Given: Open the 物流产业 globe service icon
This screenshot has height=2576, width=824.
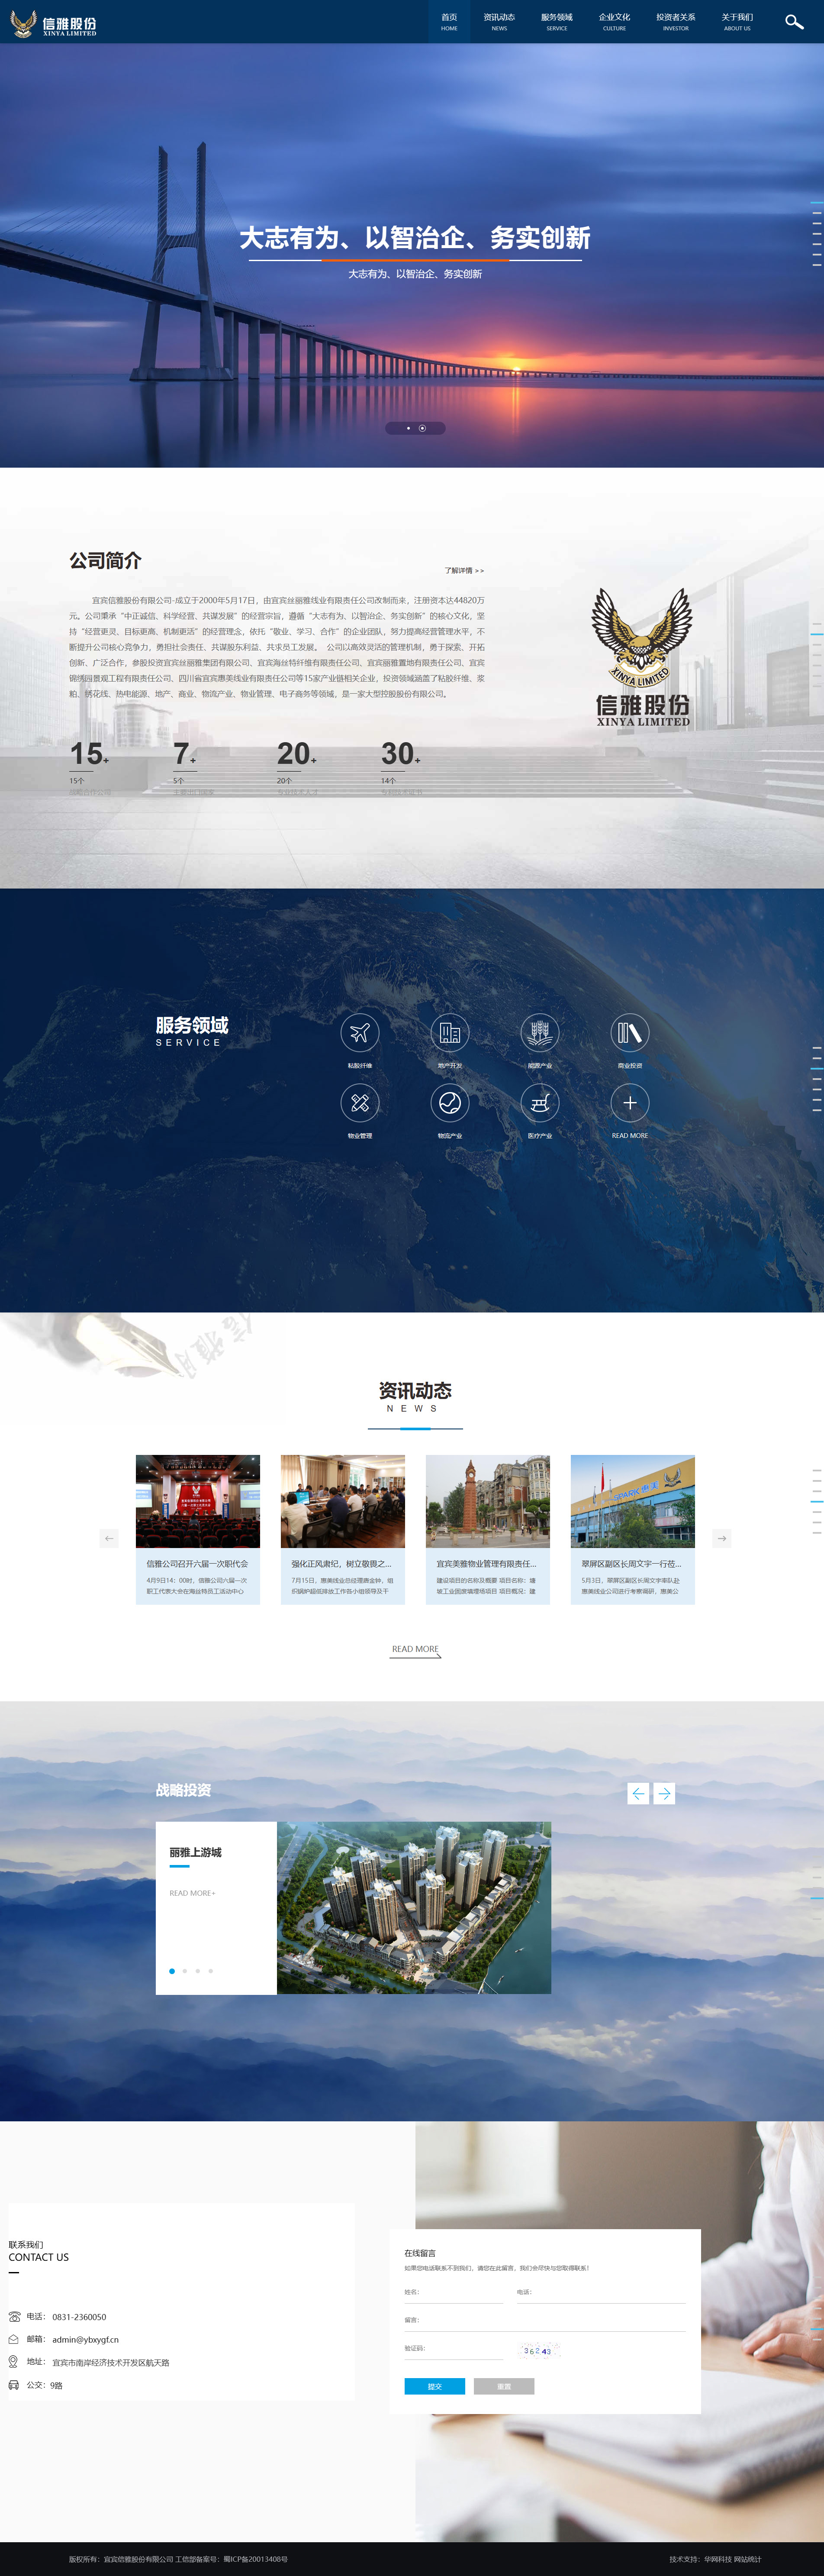Looking at the screenshot, I should pyautogui.click(x=450, y=1102).
